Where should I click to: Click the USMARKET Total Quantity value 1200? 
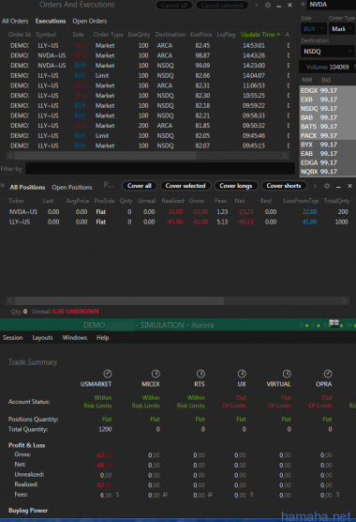105,429
